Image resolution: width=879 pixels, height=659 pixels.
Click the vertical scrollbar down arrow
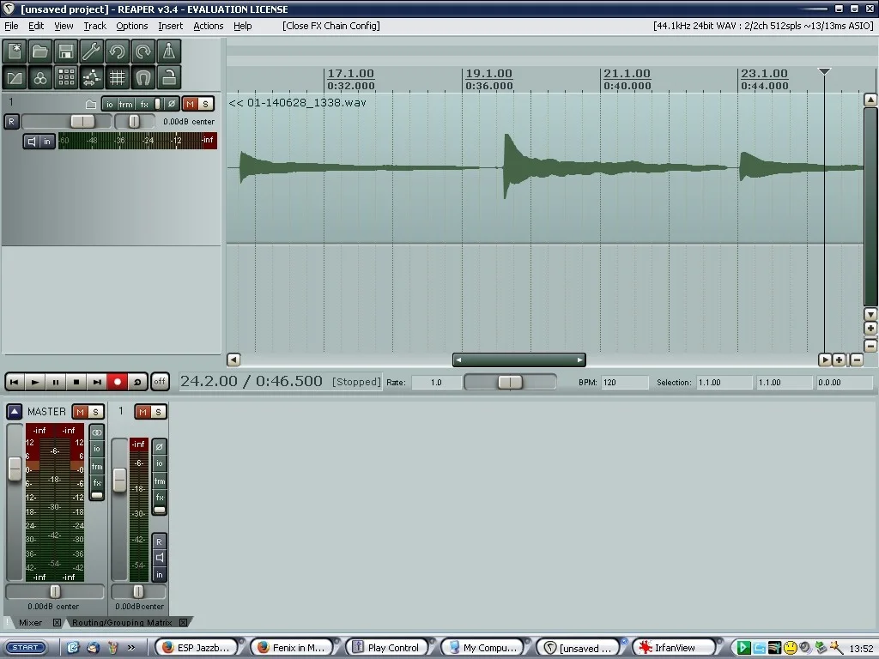870,315
